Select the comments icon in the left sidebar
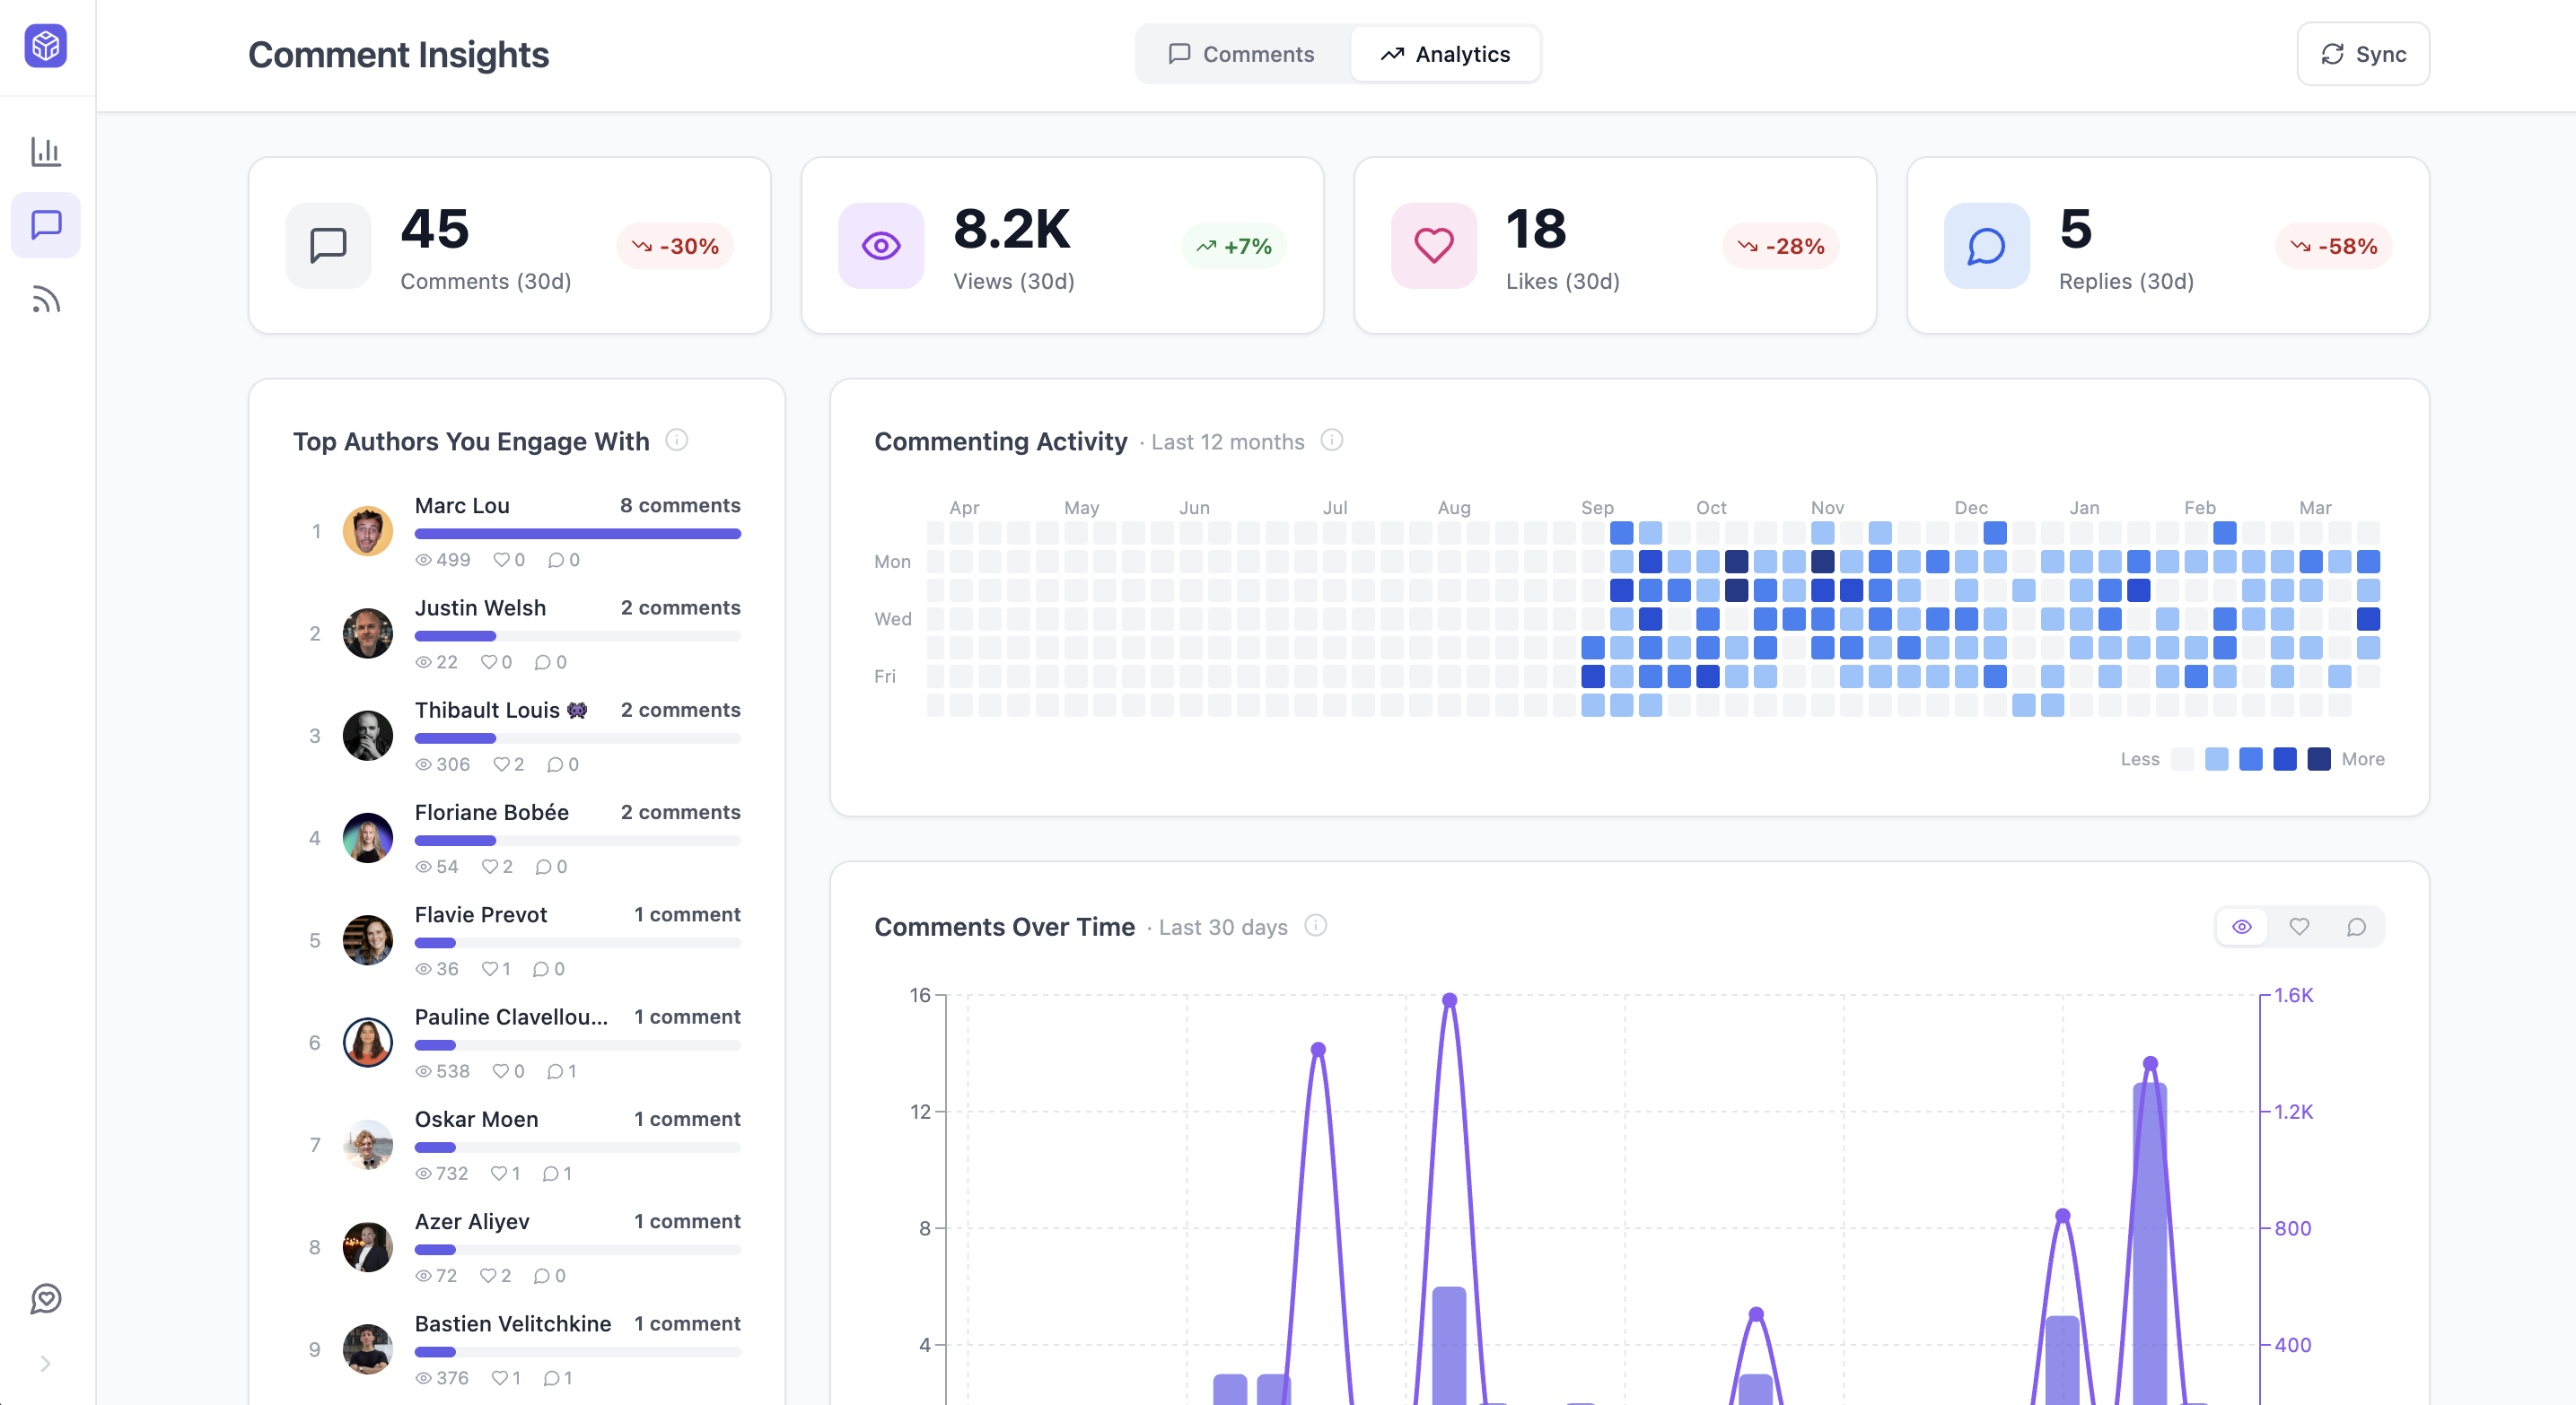This screenshot has width=2576, height=1405. coord(46,223)
